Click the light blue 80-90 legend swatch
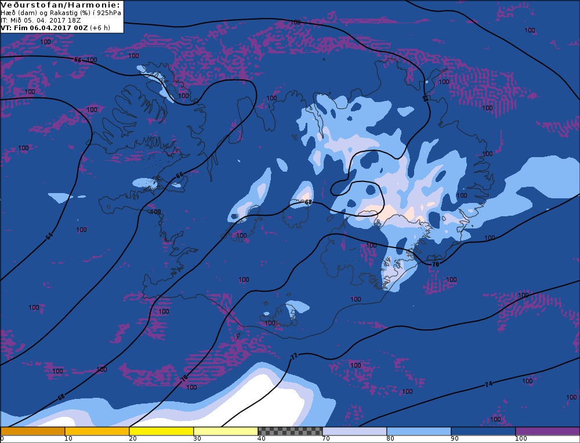This screenshot has width=580, height=443. (419, 431)
